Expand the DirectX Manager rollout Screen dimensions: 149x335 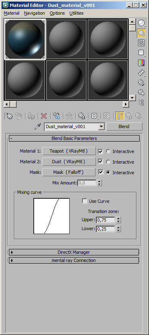74,252
